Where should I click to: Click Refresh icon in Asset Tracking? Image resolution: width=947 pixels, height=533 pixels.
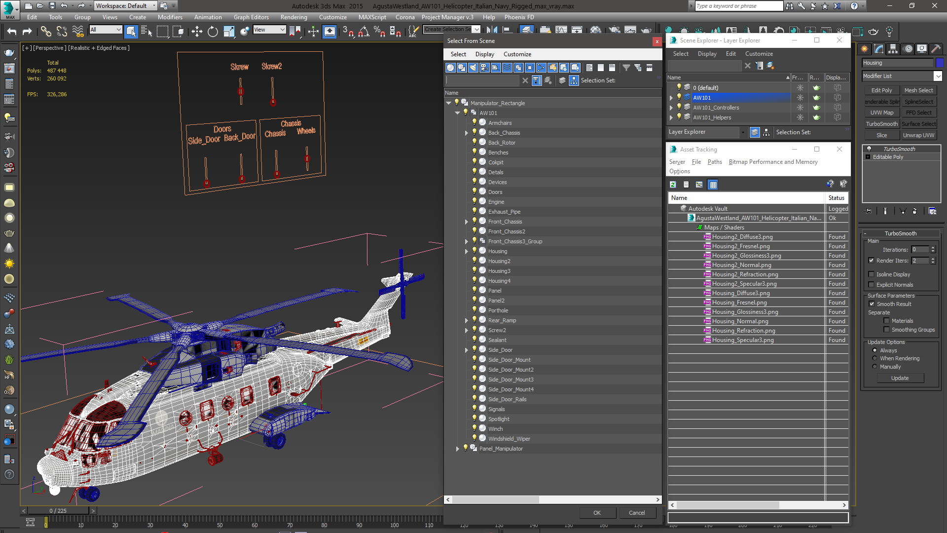[x=673, y=185]
